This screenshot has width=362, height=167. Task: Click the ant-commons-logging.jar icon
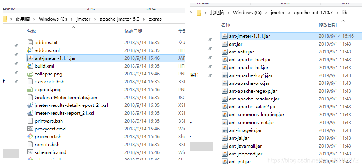pos(225,115)
